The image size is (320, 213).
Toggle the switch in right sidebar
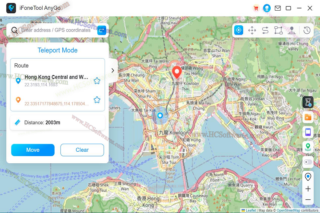[308, 162]
